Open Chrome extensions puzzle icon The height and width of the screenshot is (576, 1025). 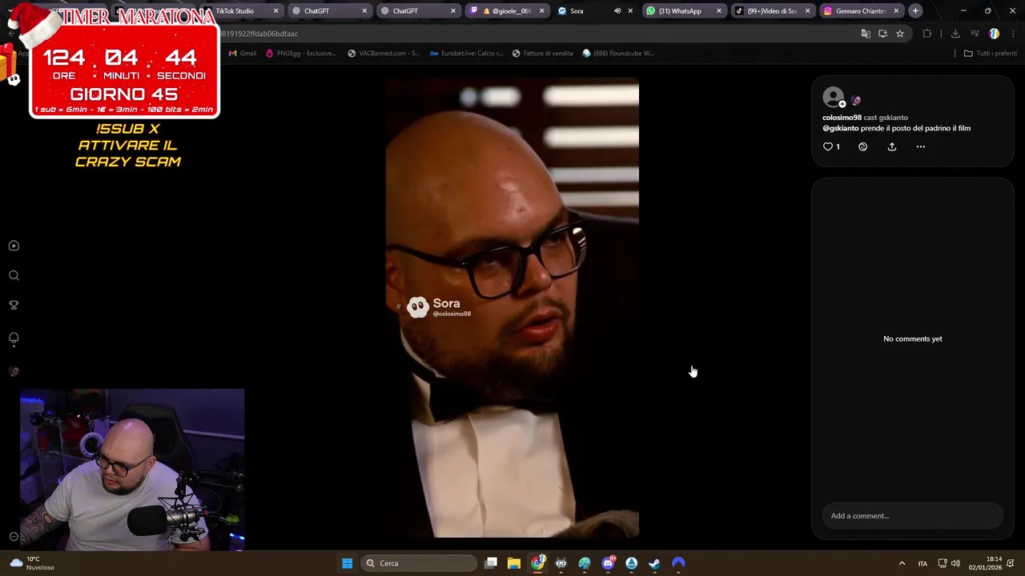(x=927, y=34)
